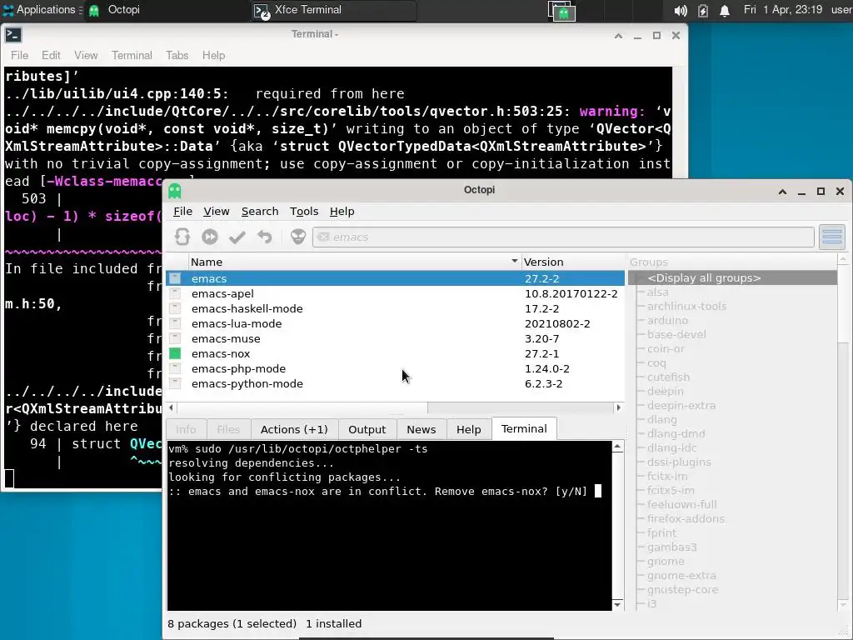Screen dimensions: 853x640
Task: Click the battery power tray icon
Action: (702, 11)
